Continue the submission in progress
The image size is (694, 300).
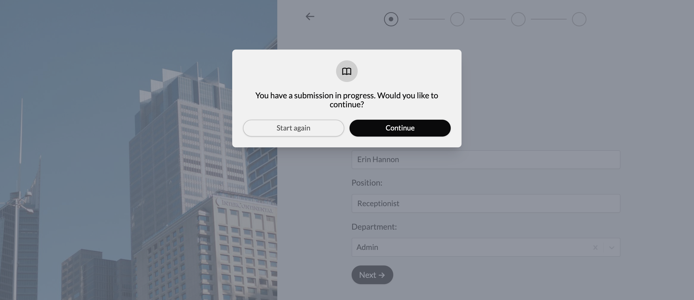click(x=400, y=128)
